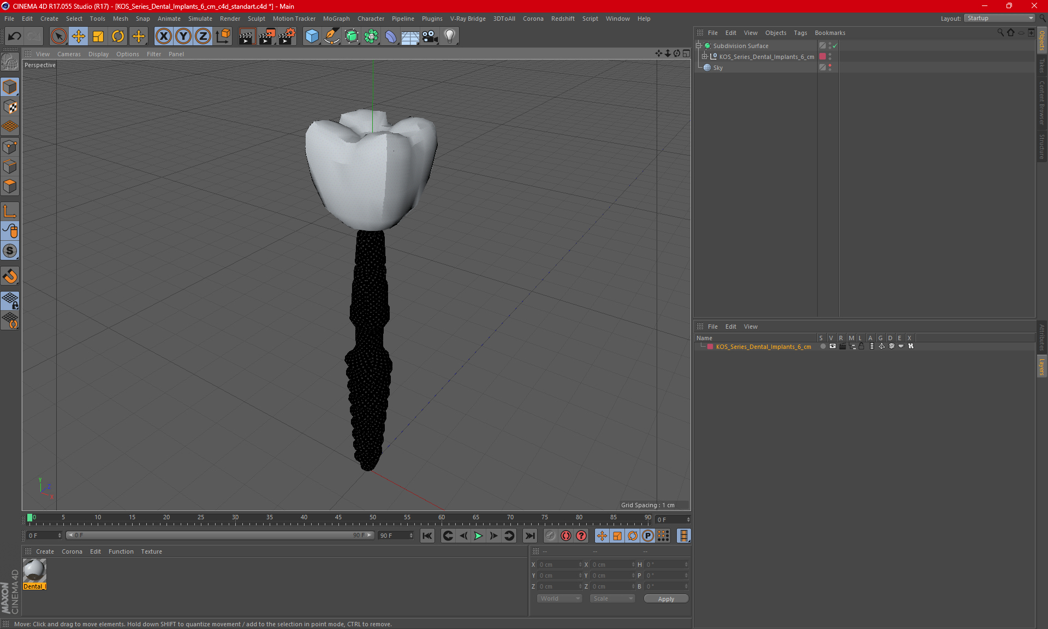Open the material Texture menu
1048x629 pixels.
151,551
